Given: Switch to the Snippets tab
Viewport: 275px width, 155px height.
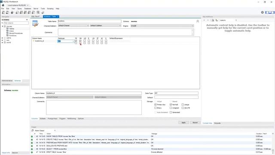Looking at the screenshot, I should click(x=217, y=123).
